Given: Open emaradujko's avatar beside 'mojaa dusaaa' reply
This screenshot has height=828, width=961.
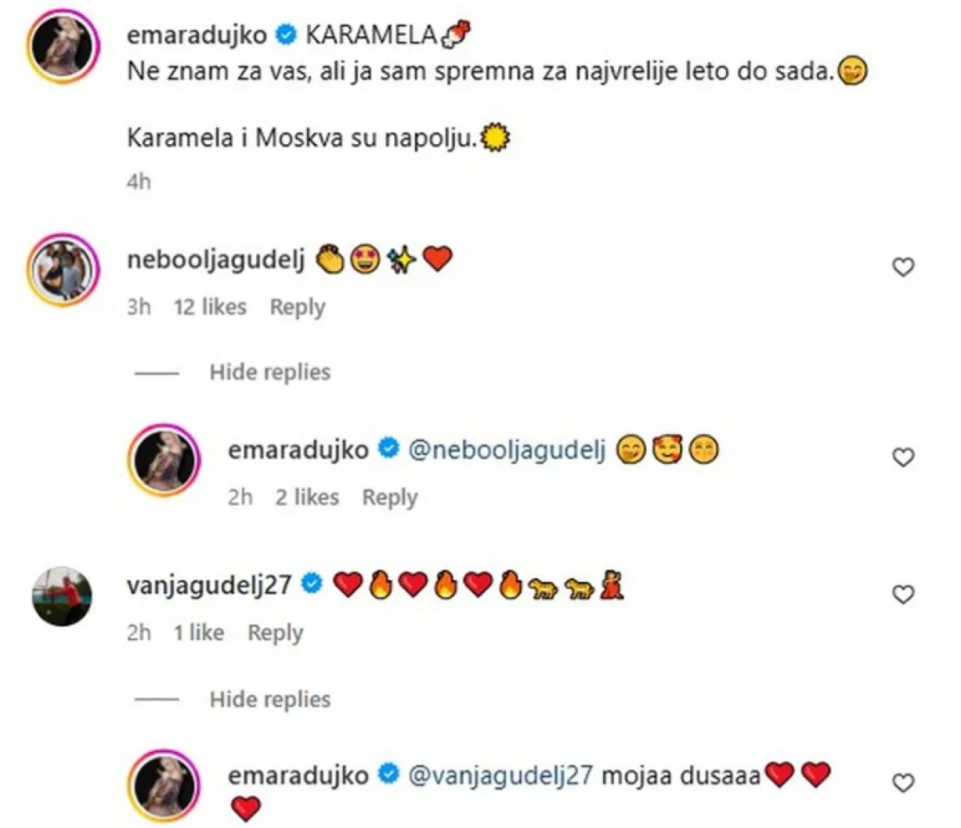Looking at the screenshot, I should 164,785.
